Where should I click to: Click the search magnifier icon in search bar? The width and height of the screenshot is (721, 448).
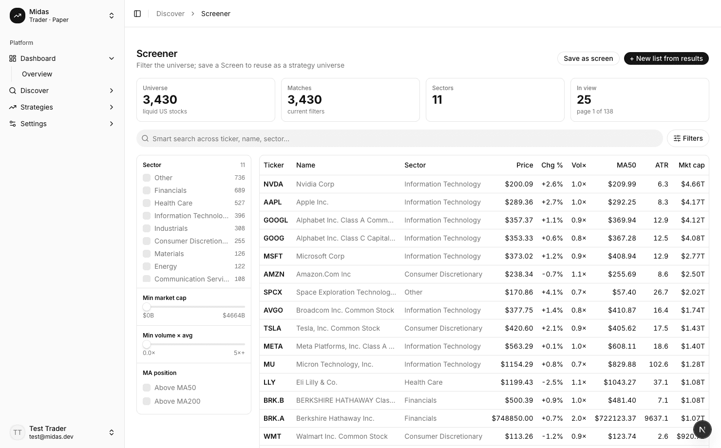145,138
